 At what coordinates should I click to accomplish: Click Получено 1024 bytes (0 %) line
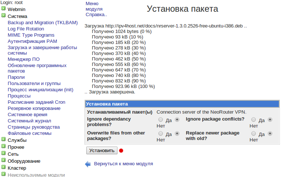point(122,32)
